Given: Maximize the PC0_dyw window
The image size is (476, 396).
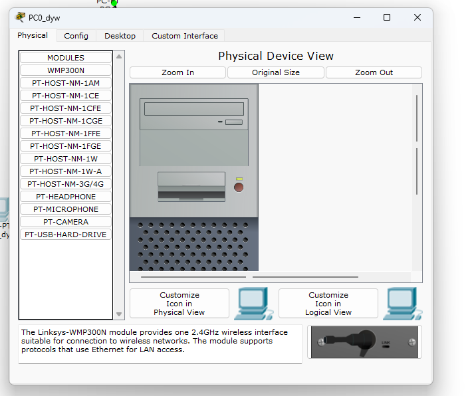Looking at the screenshot, I should pos(387,17).
